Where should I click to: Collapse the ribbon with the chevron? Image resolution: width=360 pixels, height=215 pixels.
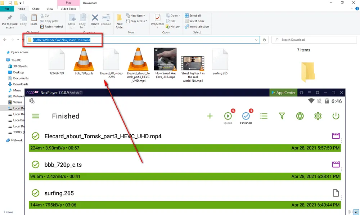point(351,9)
